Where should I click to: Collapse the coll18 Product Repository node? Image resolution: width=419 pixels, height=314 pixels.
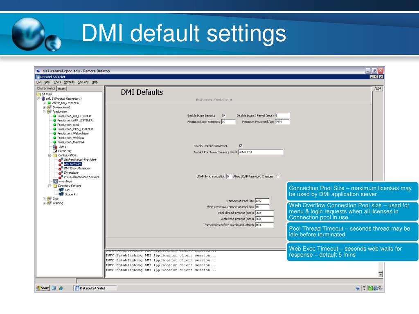point(39,99)
